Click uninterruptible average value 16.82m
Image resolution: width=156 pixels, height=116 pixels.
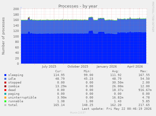(x=118, y=98)
